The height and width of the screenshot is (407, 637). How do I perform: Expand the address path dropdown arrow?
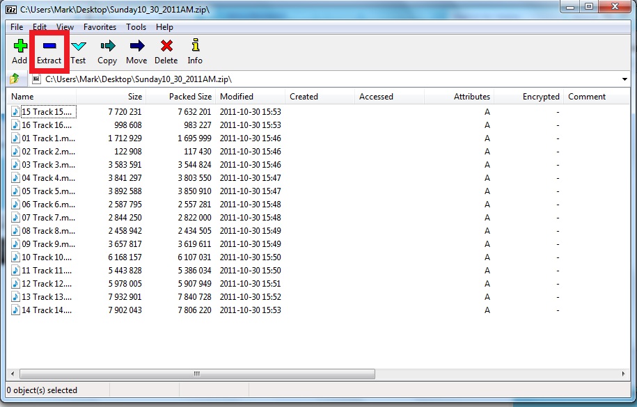point(624,79)
